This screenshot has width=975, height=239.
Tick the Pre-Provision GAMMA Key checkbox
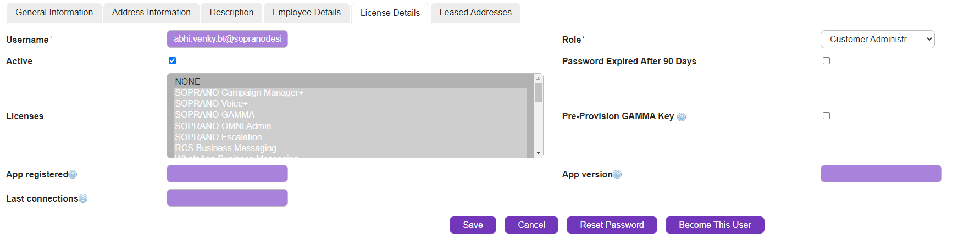[826, 116]
